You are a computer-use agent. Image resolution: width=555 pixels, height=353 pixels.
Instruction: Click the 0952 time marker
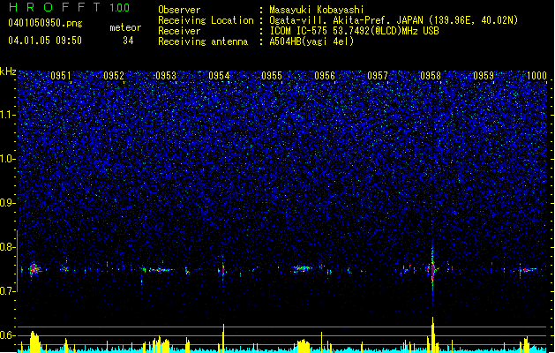pyautogui.click(x=114, y=76)
